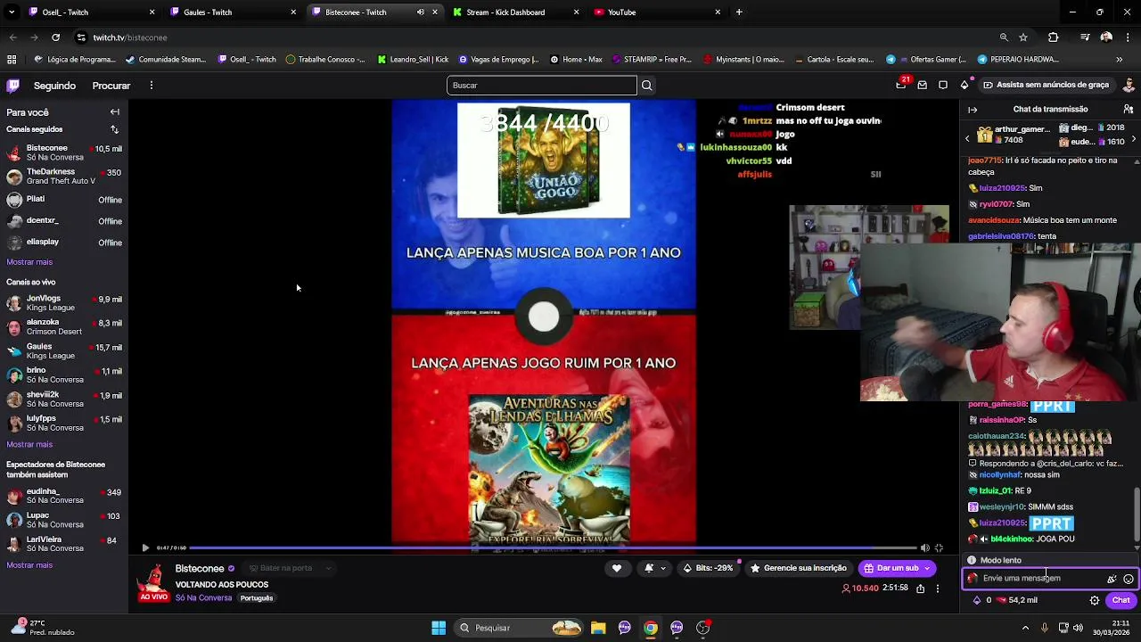Toggle fullscreen on the video player
This screenshot has width=1141, height=642.
coord(939,548)
